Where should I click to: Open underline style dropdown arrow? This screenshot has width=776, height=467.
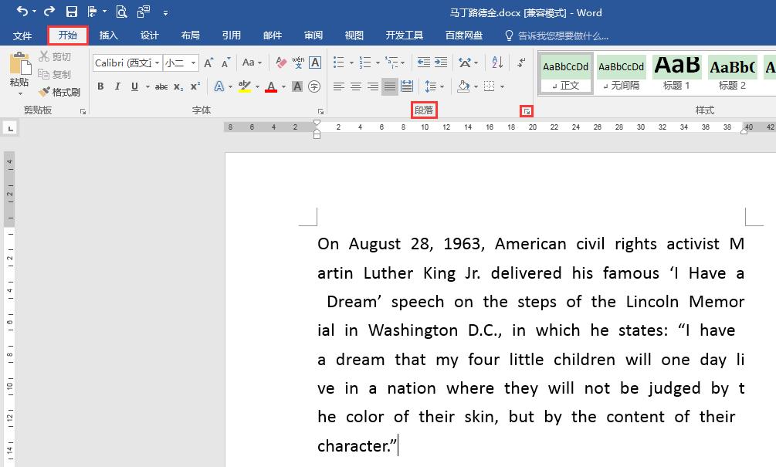pyautogui.click(x=147, y=86)
